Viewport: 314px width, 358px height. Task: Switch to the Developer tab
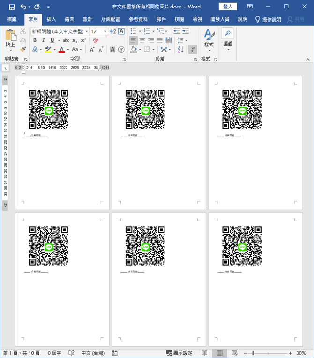pyautogui.click(x=220, y=19)
